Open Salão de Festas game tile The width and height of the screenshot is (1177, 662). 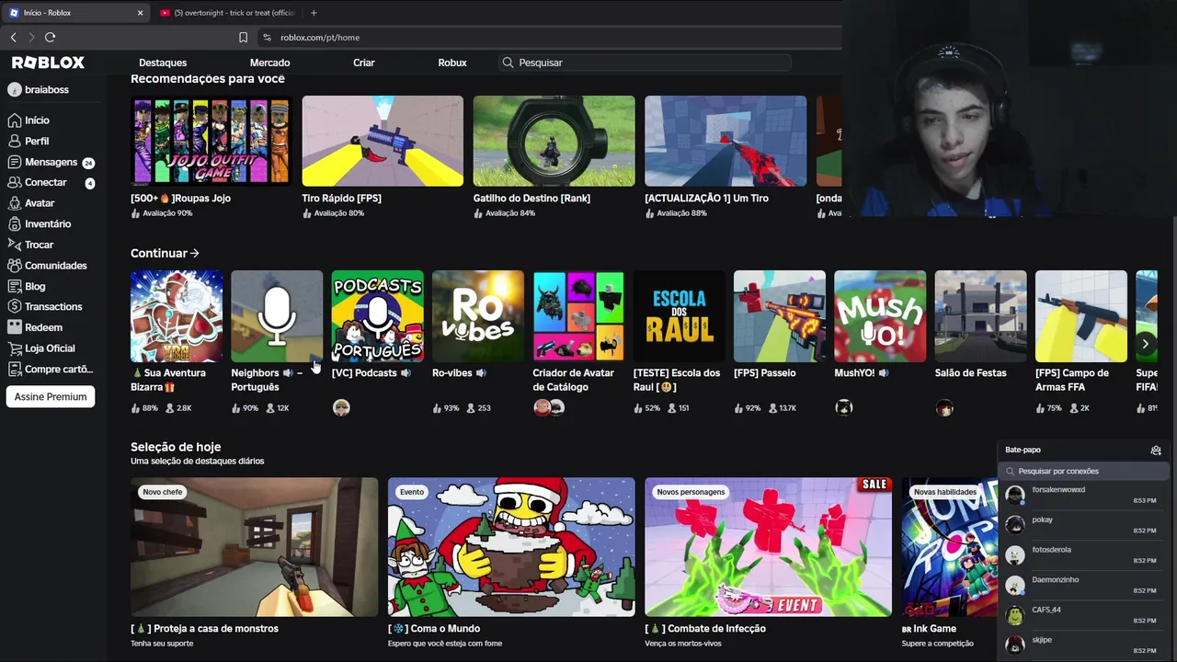pyautogui.click(x=981, y=316)
